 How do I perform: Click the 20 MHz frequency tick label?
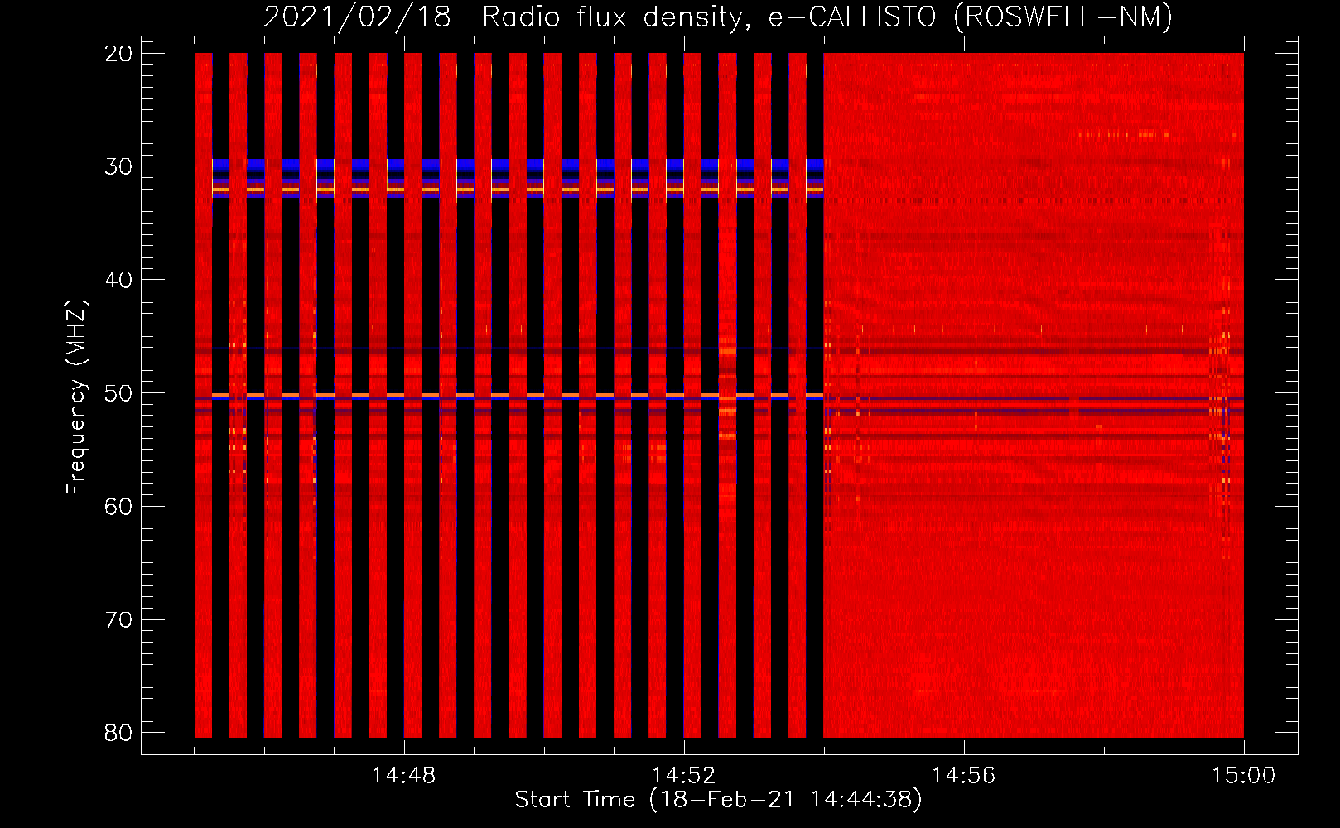[119, 54]
